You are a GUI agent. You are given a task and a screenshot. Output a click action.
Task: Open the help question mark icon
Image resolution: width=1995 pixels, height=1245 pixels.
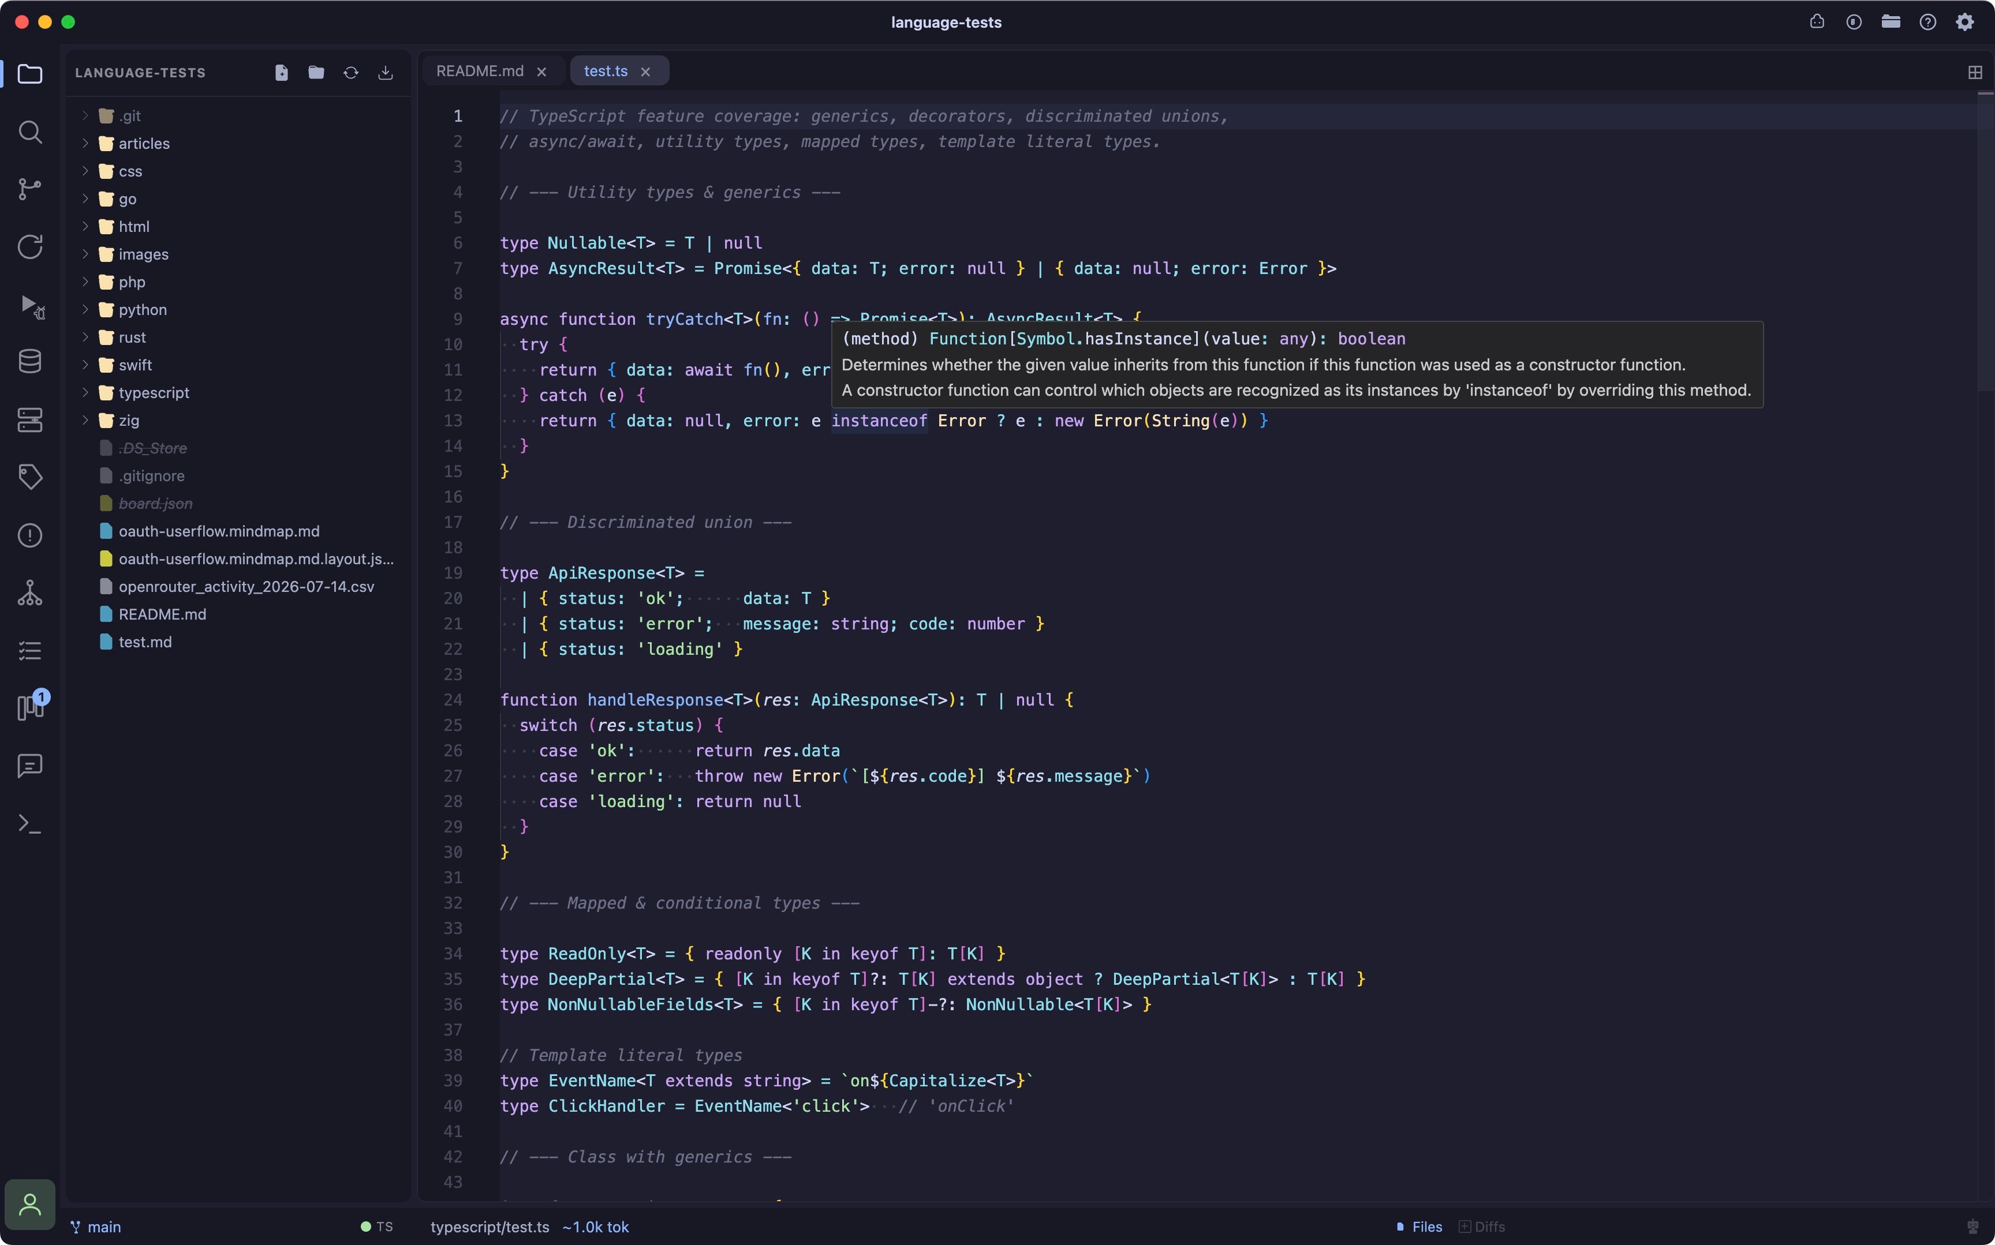[x=1927, y=22]
